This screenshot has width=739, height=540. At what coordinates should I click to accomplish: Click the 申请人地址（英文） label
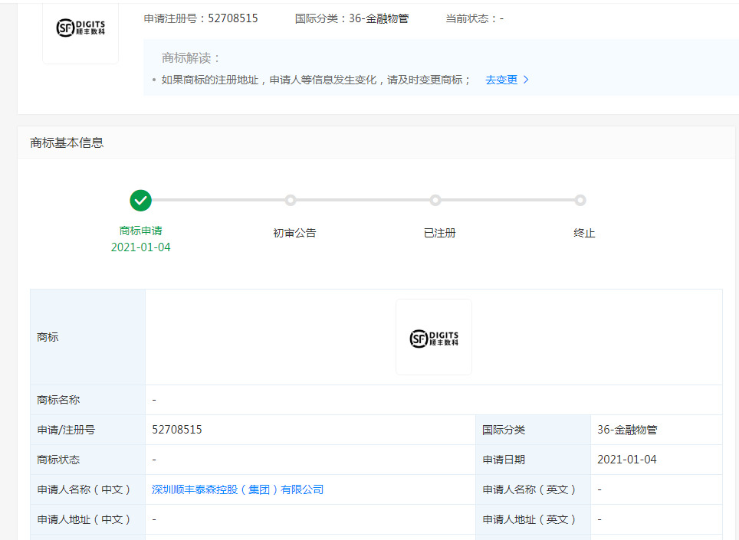(x=529, y=519)
